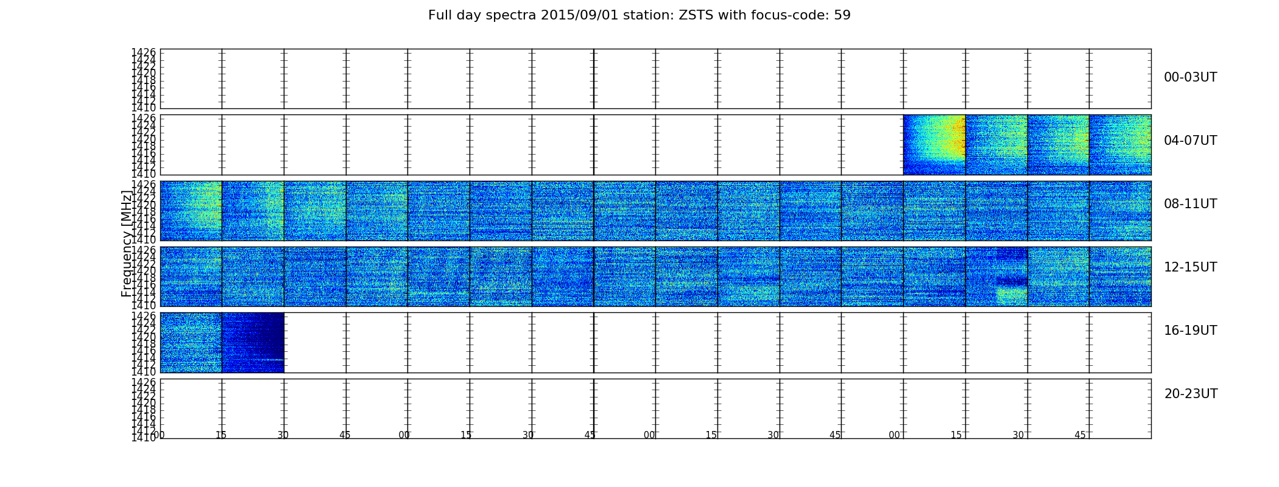Click the first green-blue segment in 16-19UT row

point(191,343)
